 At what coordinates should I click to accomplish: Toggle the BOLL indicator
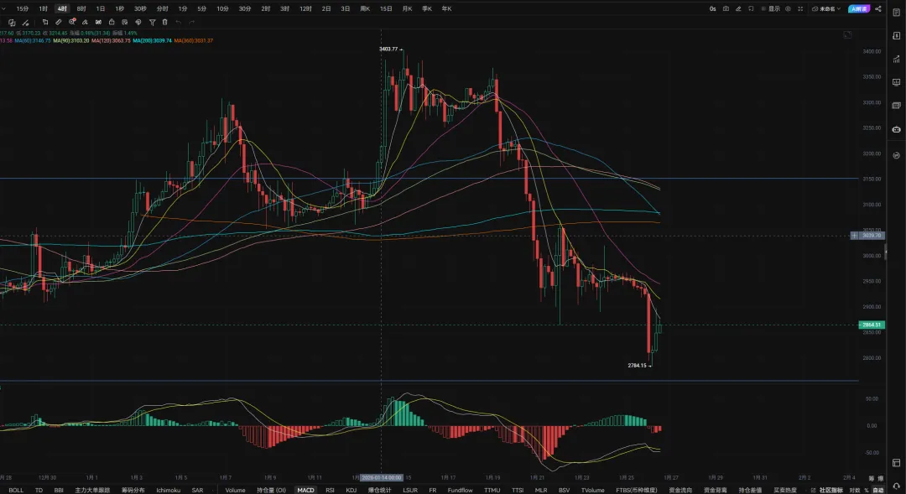tap(16, 490)
